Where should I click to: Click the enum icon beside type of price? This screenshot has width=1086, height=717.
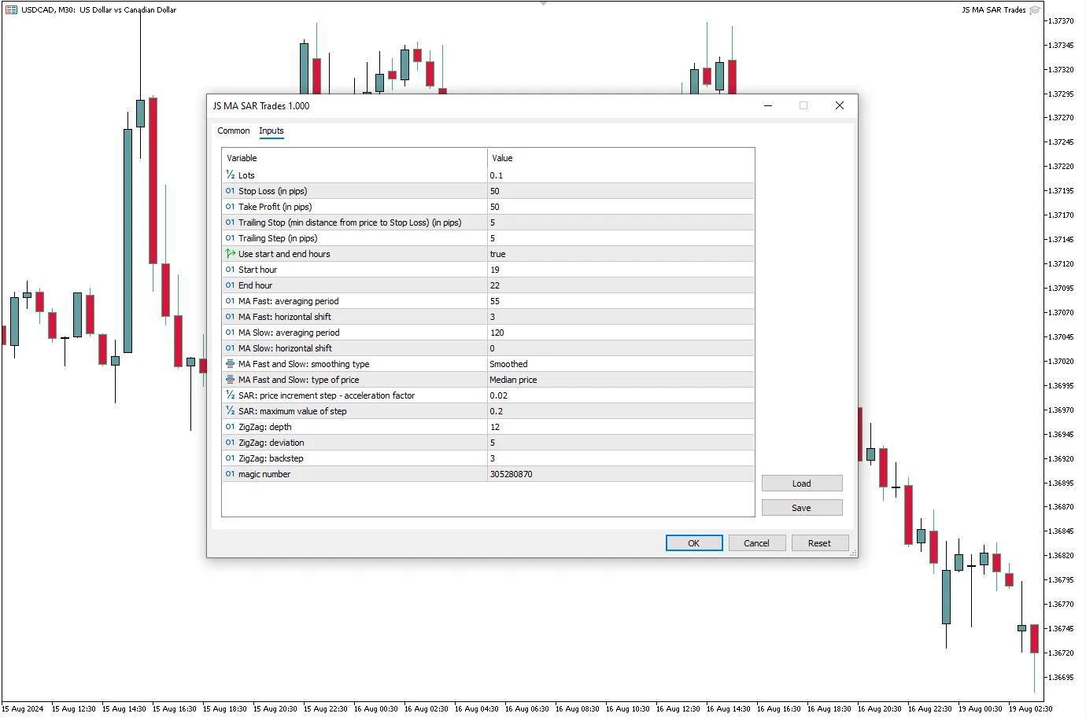pyautogui.click(x=230, y=379)
